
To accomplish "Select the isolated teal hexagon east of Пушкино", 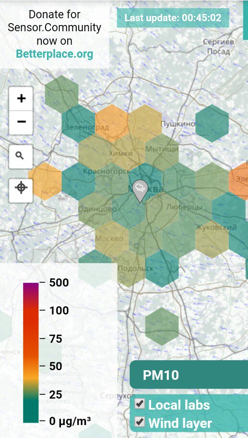I will pyautogui.click(x=212, y=123).
